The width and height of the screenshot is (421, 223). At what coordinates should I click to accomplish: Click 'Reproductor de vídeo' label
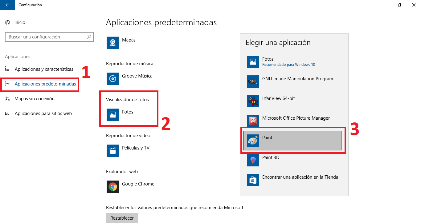pyautogui.click(x=128, y=136)
